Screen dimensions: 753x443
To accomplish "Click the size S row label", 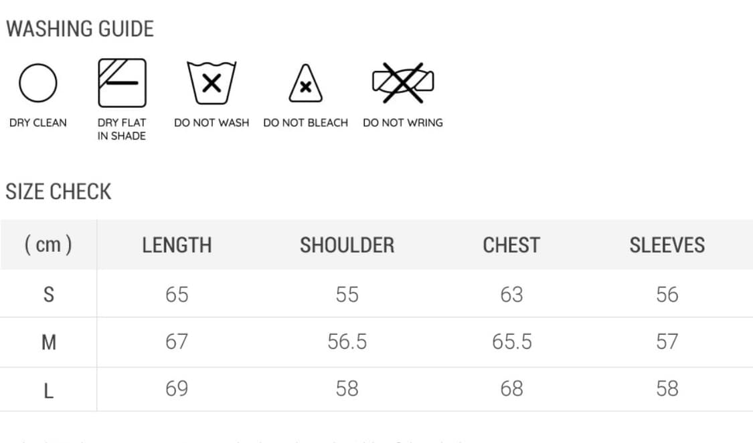I will 48,294.
